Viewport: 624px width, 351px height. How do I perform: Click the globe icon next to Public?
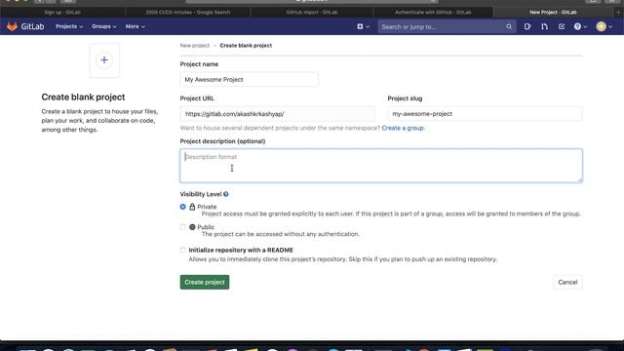(x=192, y=227)
